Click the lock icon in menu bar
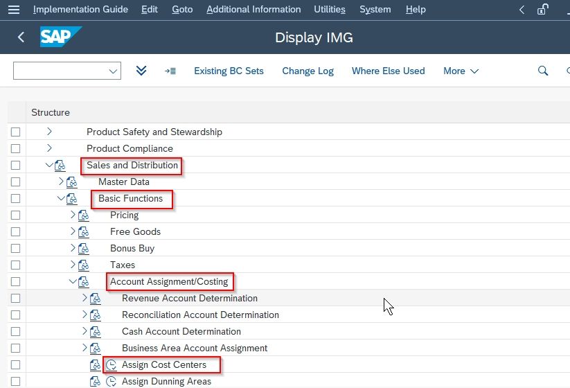The width and height of the screenshot is (570, 388). (x=543, y=10)
